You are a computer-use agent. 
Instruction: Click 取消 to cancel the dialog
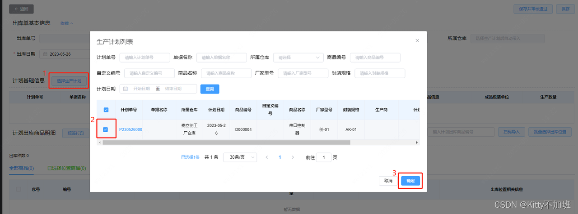click(x=388, y=181)
